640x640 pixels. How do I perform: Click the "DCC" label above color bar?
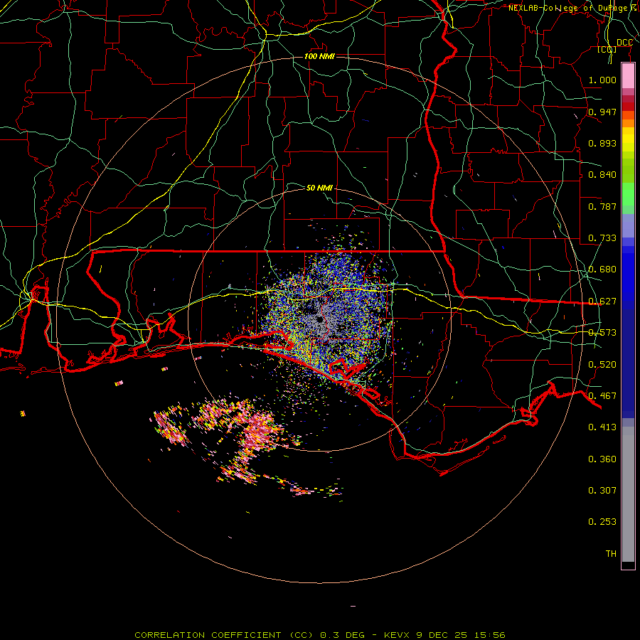pos(624,43)
